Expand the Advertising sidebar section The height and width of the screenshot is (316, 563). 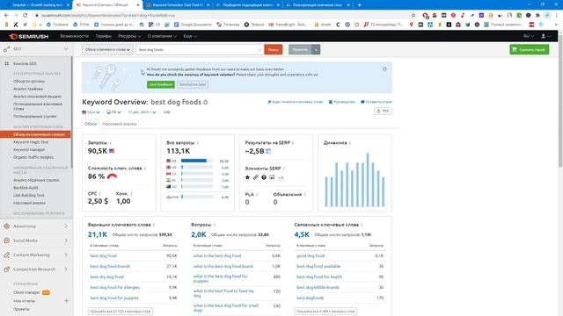(36, 226)
